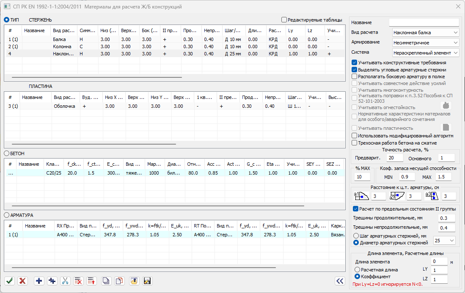Viewport: 465px width, 293px height.
Task: Select the БЕТОН radio button
Action: (x=7, y=153)
